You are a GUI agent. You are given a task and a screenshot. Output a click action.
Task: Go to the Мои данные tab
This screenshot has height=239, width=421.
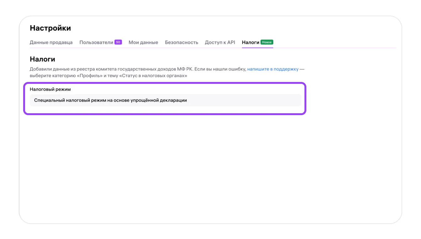pyautogui.click(x=143, y=42)
